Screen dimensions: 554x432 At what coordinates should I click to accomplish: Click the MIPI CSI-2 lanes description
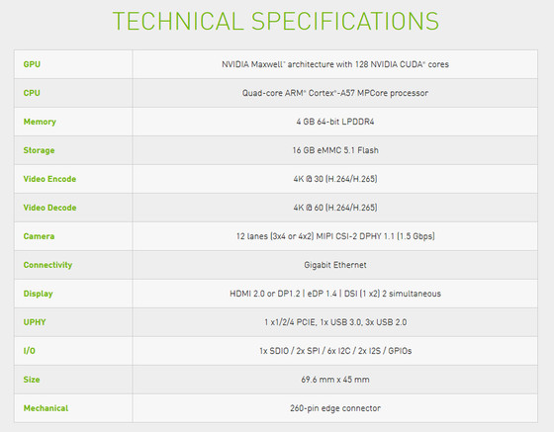pos(335,236)
